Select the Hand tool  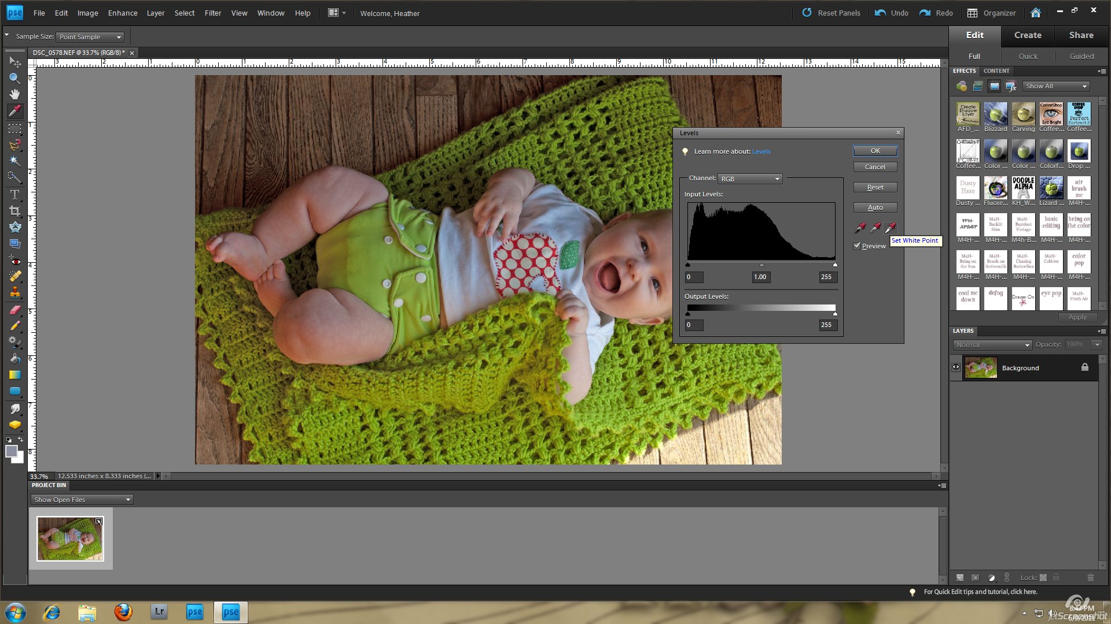tap(14, 94)
